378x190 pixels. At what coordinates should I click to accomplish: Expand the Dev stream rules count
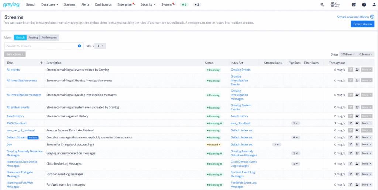[277, 145]
